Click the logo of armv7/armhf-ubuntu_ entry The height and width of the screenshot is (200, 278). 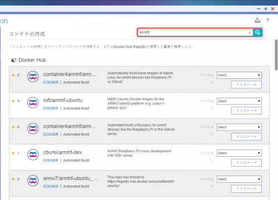point(33,181)
